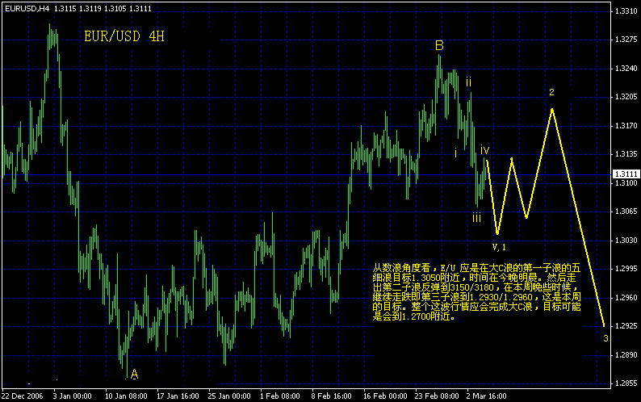Viewport: 641px width, 402px height.
Task: Click the 1.3065 price axis label
Action: coord(626,211)
